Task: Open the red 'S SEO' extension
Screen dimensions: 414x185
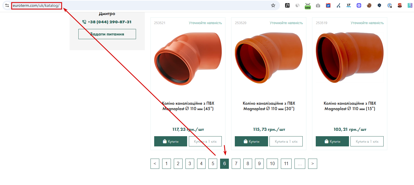Action: (x=400, y=5)
